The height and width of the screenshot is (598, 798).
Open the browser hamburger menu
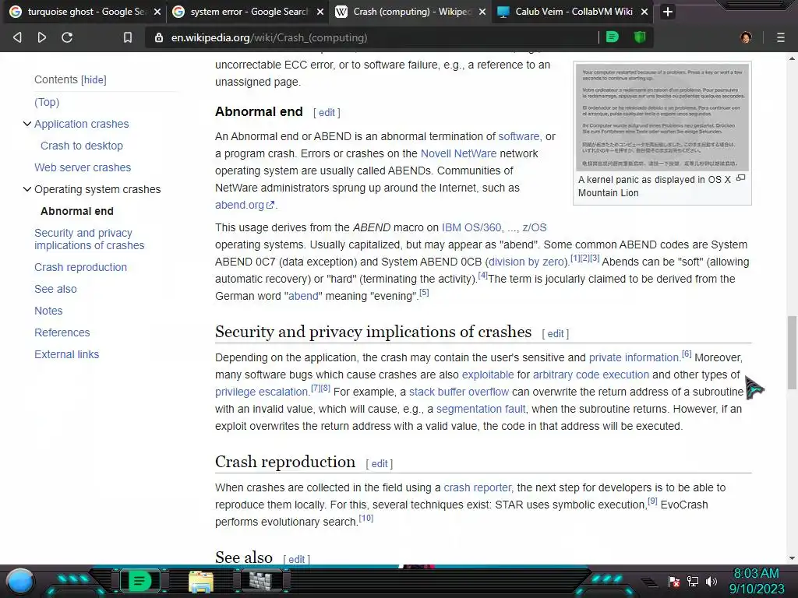point(780,37)
